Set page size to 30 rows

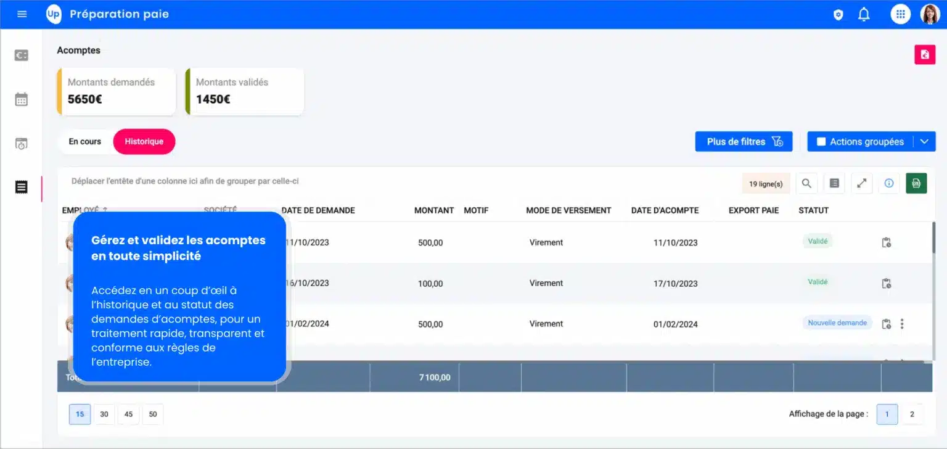pyautogui.click(x=104, y=414)
